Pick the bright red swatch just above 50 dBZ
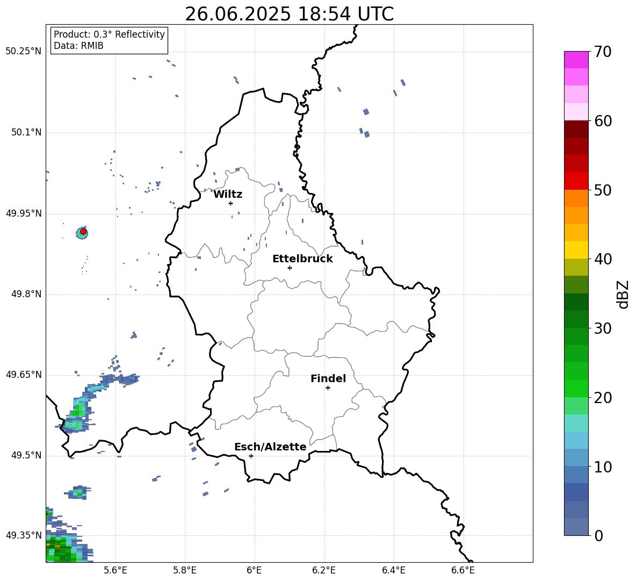Screen dimensions: 636x581 pyautogui.click(x=576, y=181)
